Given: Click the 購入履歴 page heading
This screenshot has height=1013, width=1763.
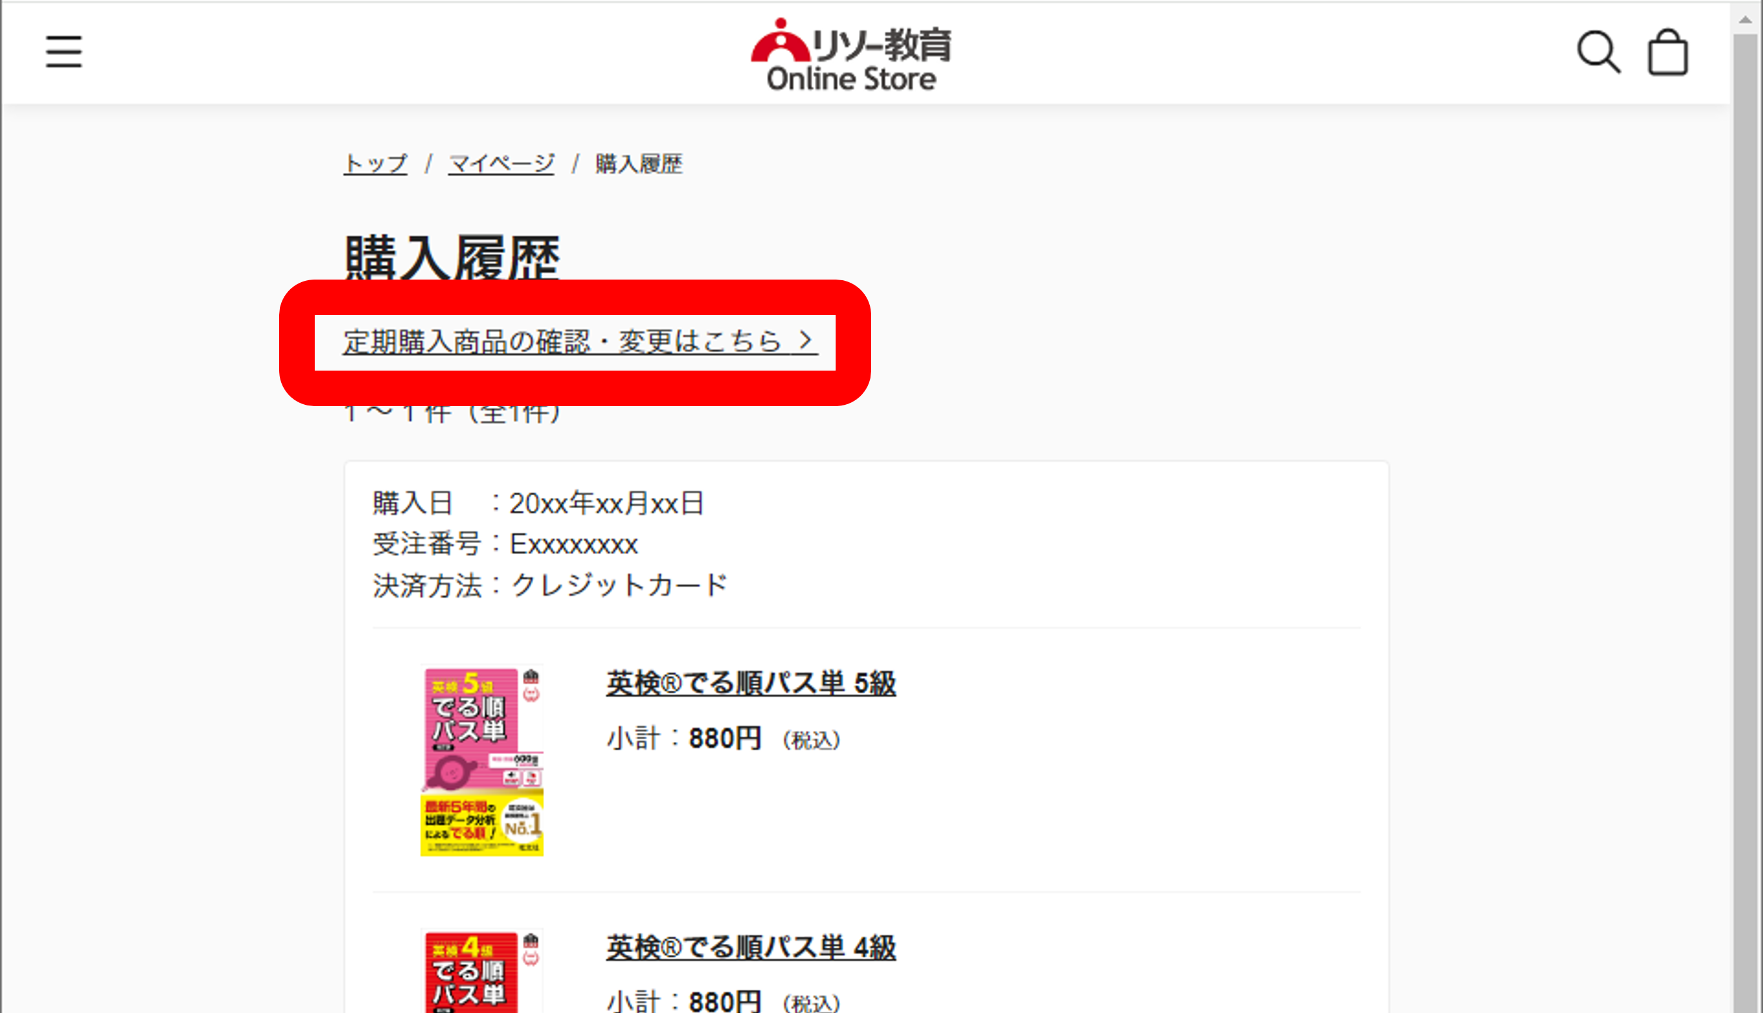Looking at the screenshot, I should point(452,258).
